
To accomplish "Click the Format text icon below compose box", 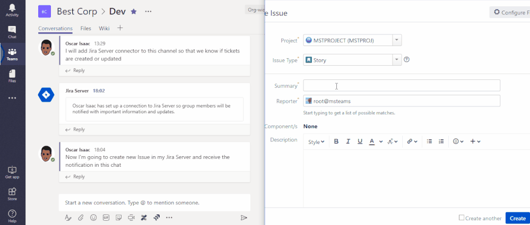I will pyautogui.click(x=67, y=218).
